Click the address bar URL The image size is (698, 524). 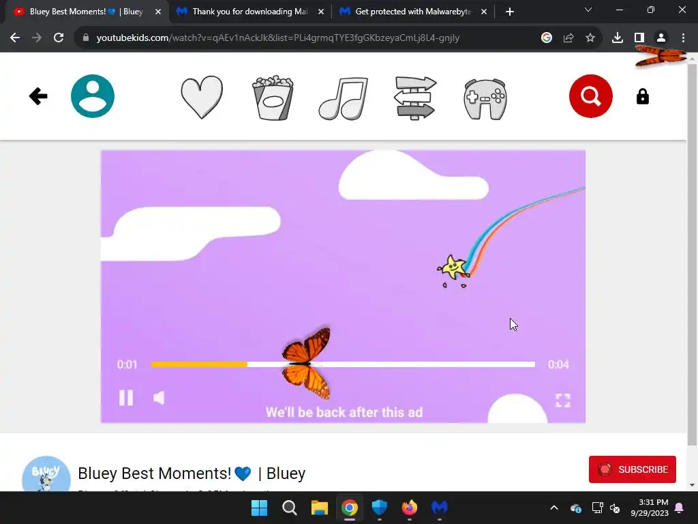(278, 38)
